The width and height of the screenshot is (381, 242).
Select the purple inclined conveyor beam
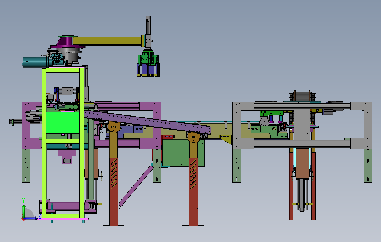147,122
